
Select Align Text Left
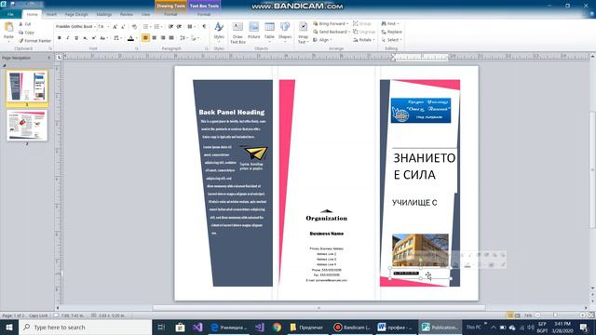pyautogui.click(x=145, y=37)
